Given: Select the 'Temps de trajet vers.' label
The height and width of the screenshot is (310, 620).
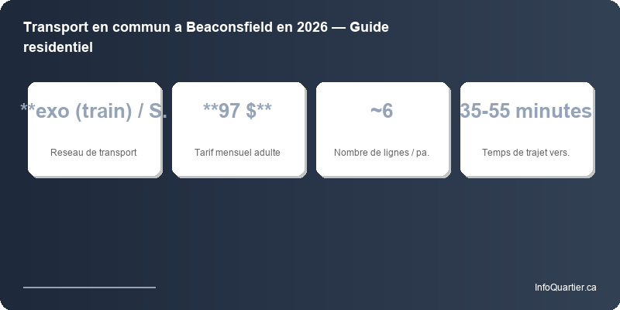Looking at the screenshot, I should [526, 152].
